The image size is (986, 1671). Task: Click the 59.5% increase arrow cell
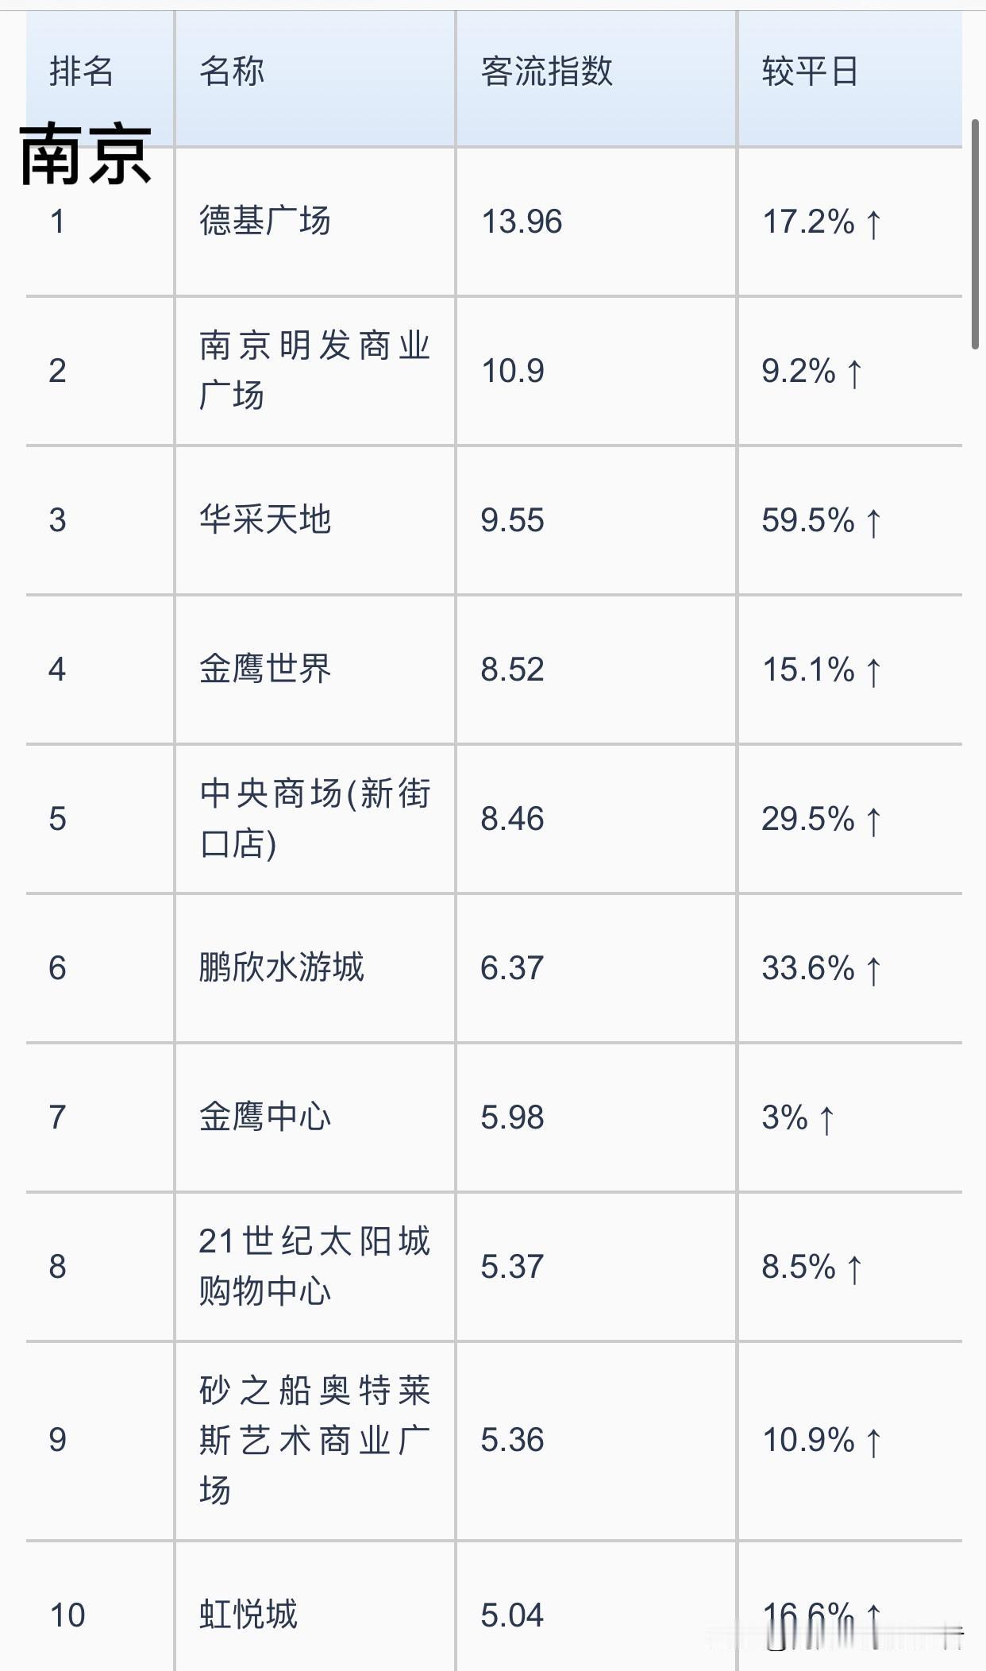coord(849,520)
